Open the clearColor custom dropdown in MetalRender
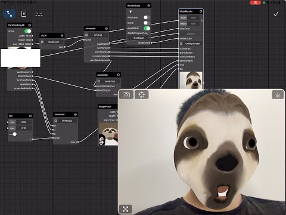Viewport: 286px width, 215px height. coord(191,33)
